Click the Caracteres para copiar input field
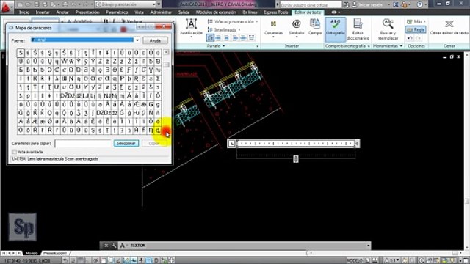470x264 pixels. [x=83, y=144]
